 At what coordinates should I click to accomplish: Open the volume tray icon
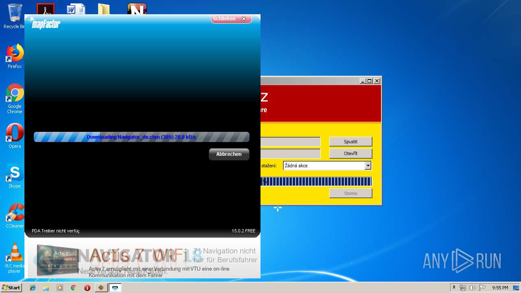473,288
